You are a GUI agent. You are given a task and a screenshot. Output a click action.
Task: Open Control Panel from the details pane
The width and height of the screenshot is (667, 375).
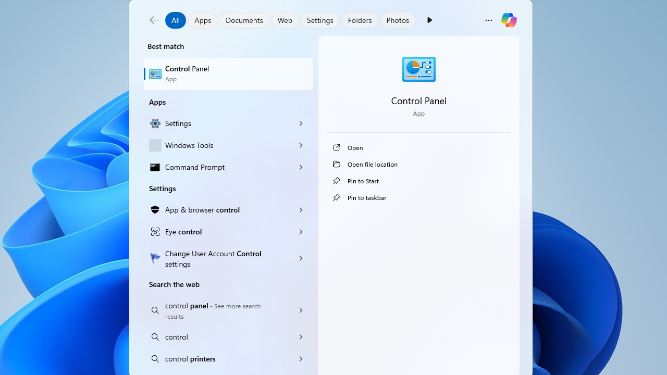[355, 148]
